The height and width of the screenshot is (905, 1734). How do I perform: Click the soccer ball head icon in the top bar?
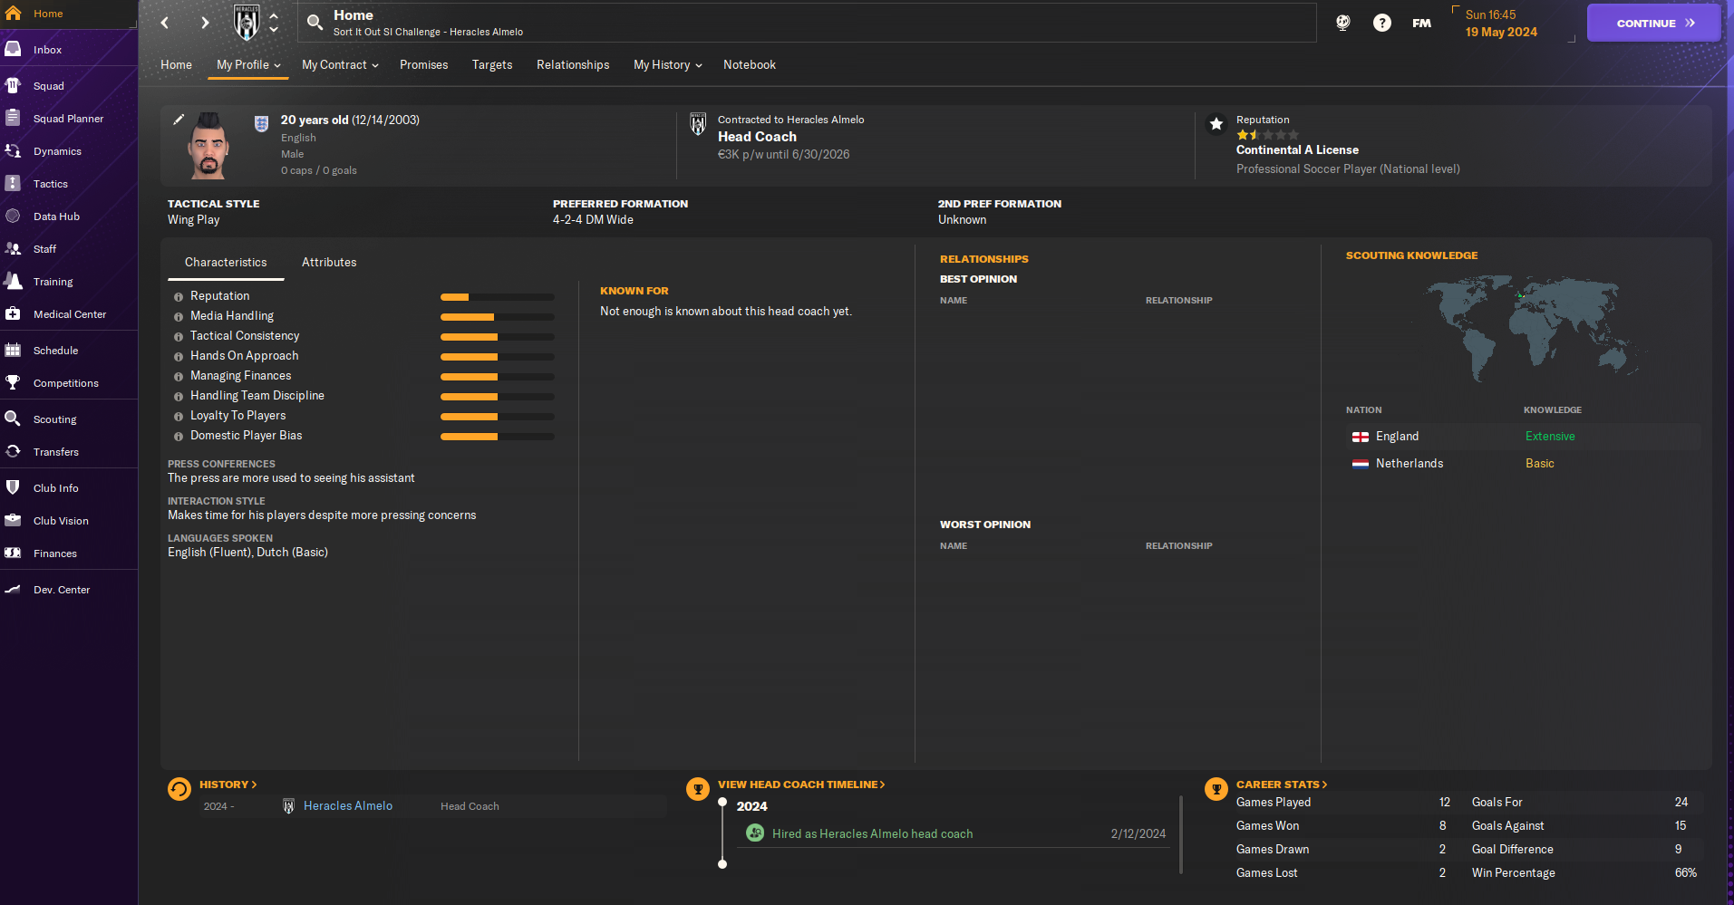tap(1342, 23)
